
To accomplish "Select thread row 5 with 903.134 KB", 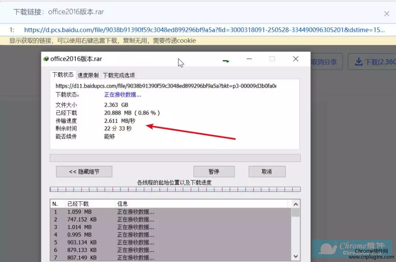I will (171, 242).
